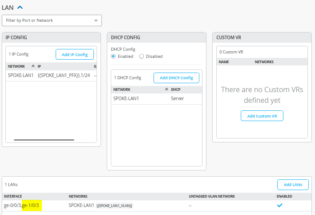The image size is (315, 215).
Task: Click the NETWORKS column header in Custom VR
Action: [x=264, y=62]
